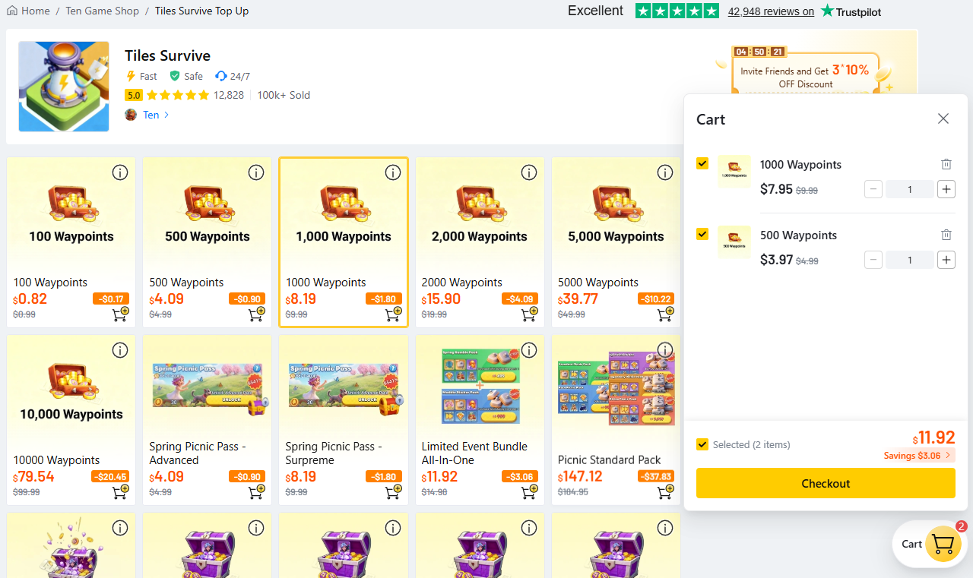The height and width of the screenshot is (578, 973).
Task: Expand the Savings $3.06 details
Action: (918, 456)
